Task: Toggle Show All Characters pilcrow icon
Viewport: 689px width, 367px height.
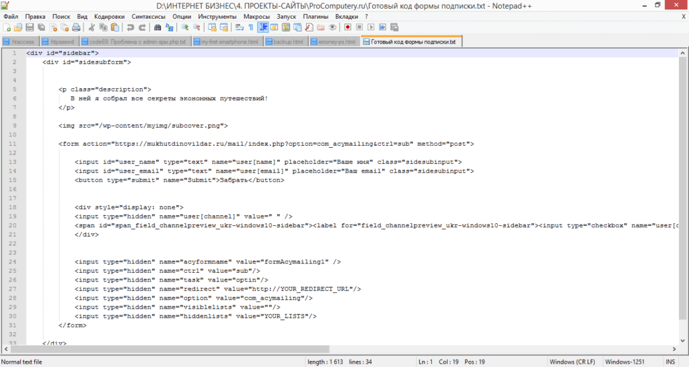Action: point(250,28)
